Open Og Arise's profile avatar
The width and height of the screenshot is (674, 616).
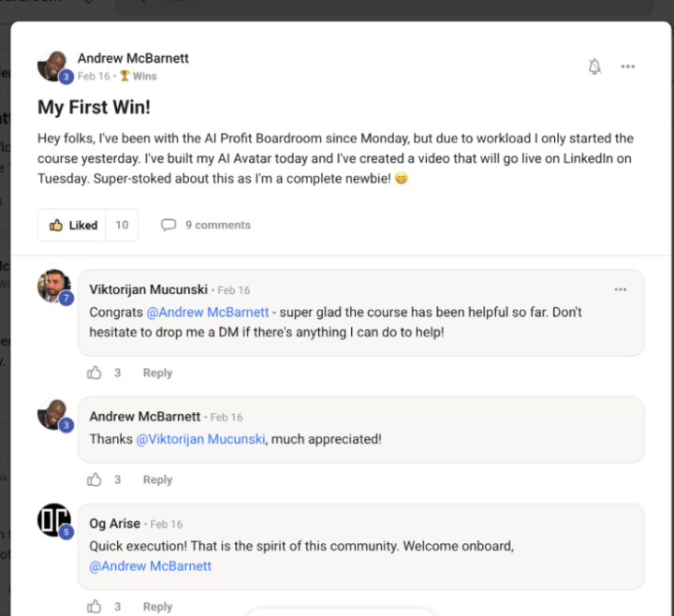(53, 521)
